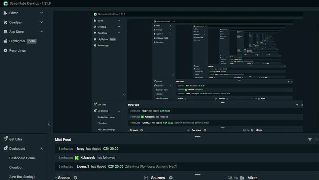Screen dimensions: 319x180
Task: Click the green Kick icon beside Kubaceek, bottom feed
Action: 77,157
